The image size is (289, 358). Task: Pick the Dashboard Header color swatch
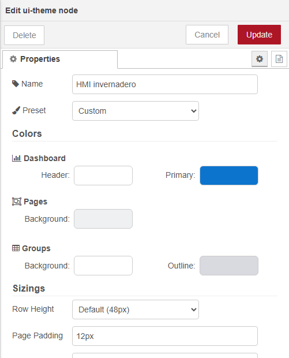(103, 176)
